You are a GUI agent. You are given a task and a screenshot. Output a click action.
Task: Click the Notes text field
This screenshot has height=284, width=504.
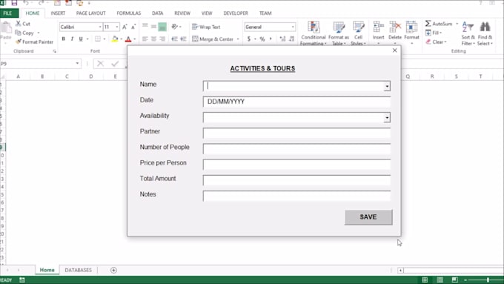(296, 197)
